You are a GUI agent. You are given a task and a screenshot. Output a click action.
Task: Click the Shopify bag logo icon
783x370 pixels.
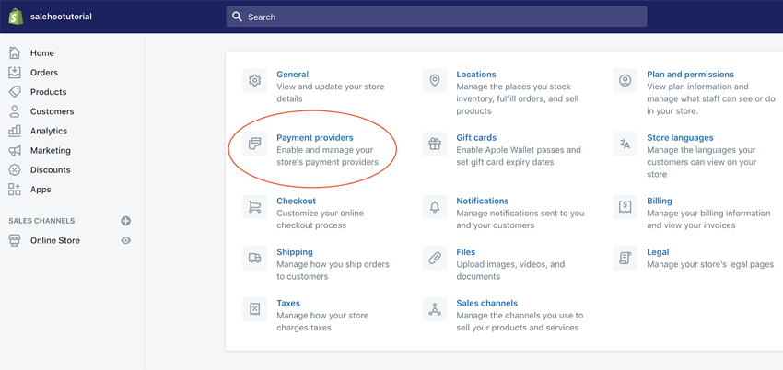pos(16,17)
